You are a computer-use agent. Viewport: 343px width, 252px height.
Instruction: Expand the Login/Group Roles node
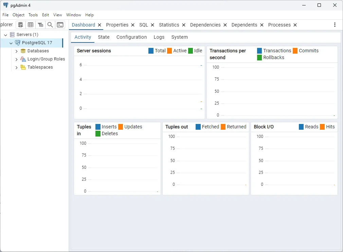coord(16,59)
